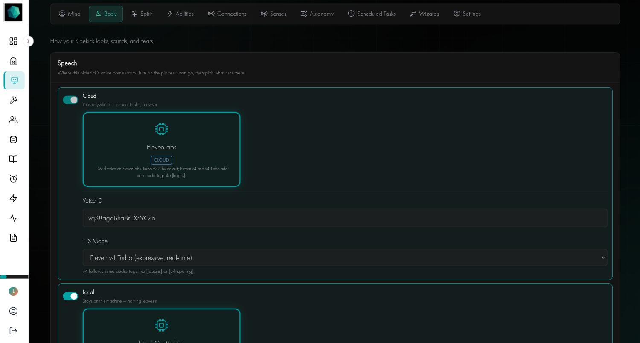
Task: Click the Voice ID input field
Action: [345, 218]
